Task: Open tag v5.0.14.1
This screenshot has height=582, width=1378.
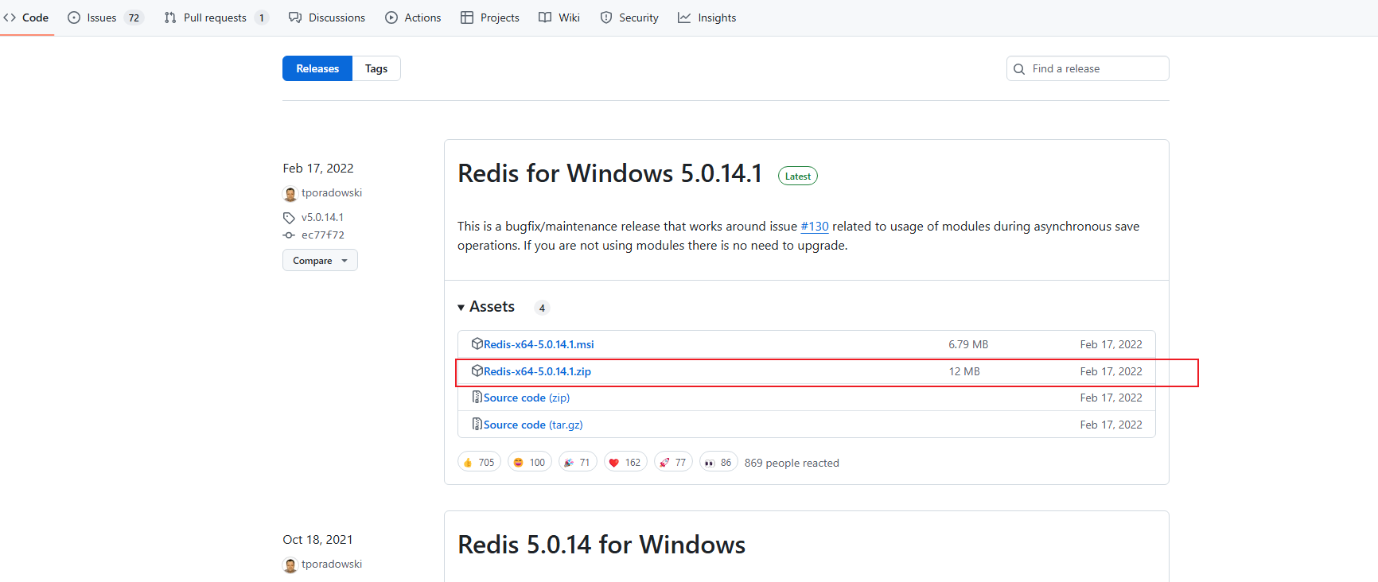Action: (x=322, y=217)
